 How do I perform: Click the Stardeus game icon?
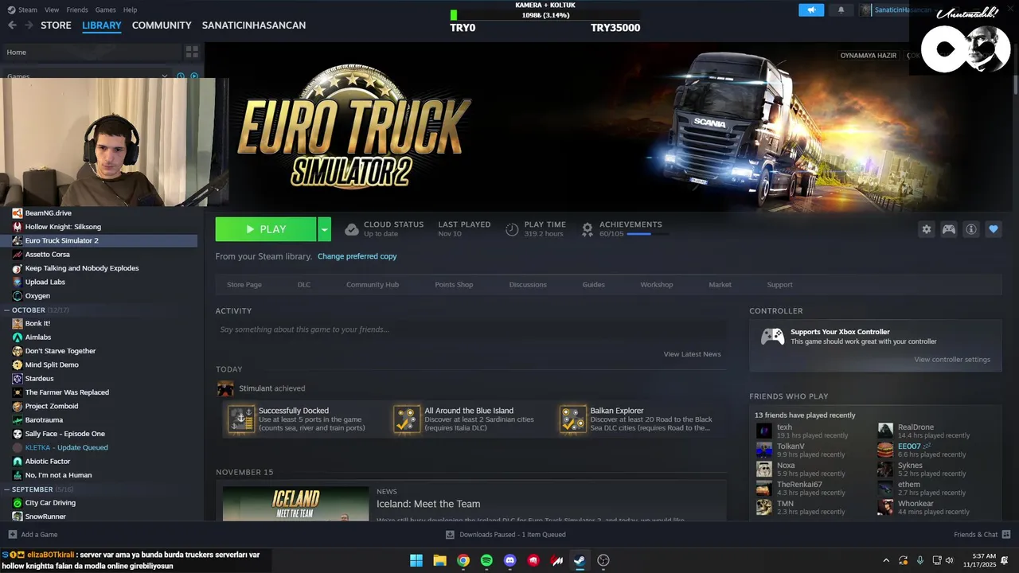point(18,379)
